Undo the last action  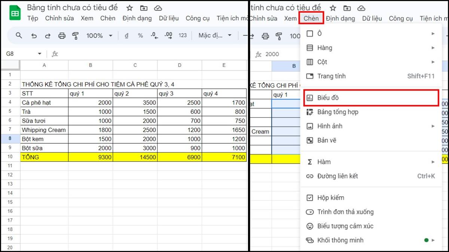coord(33,35)
